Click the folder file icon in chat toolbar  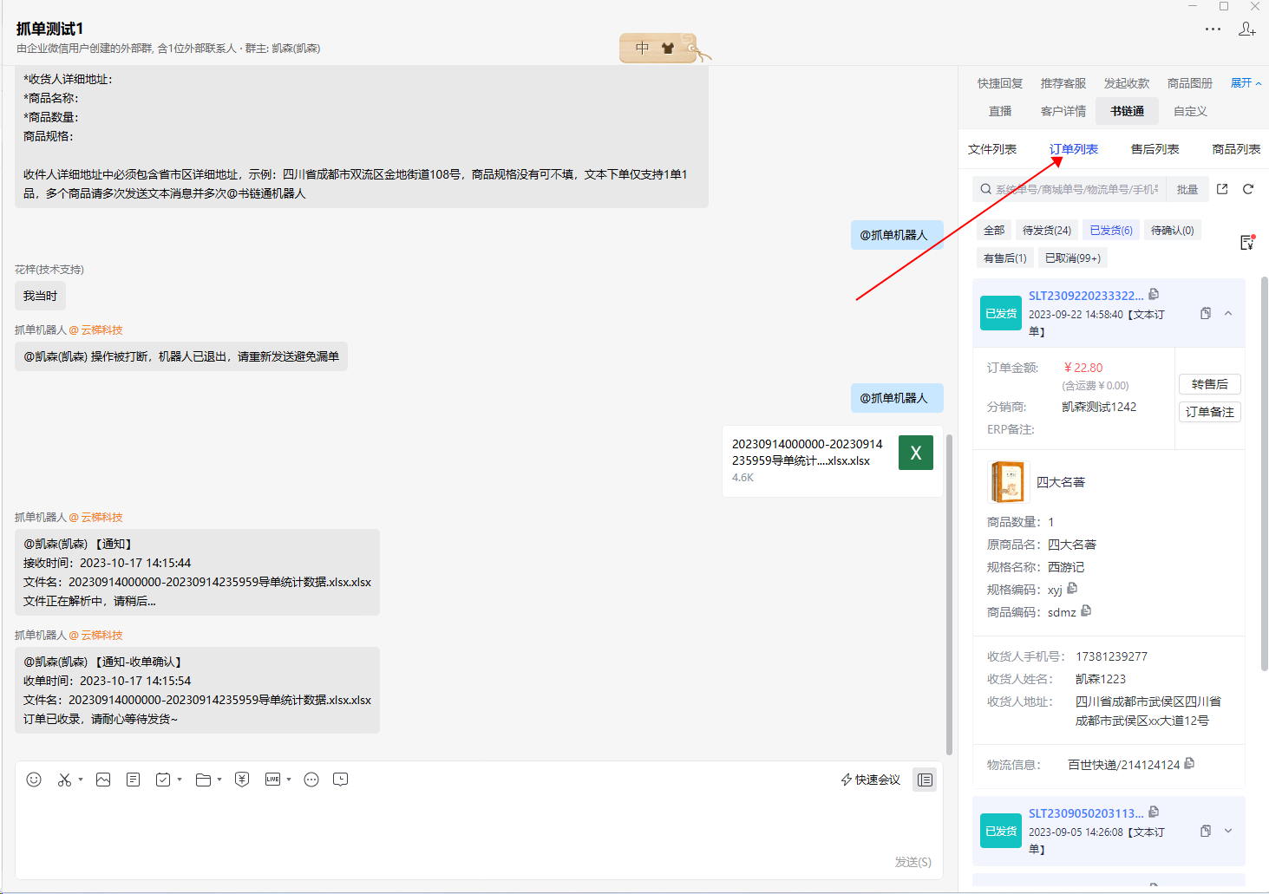[204, 780]
